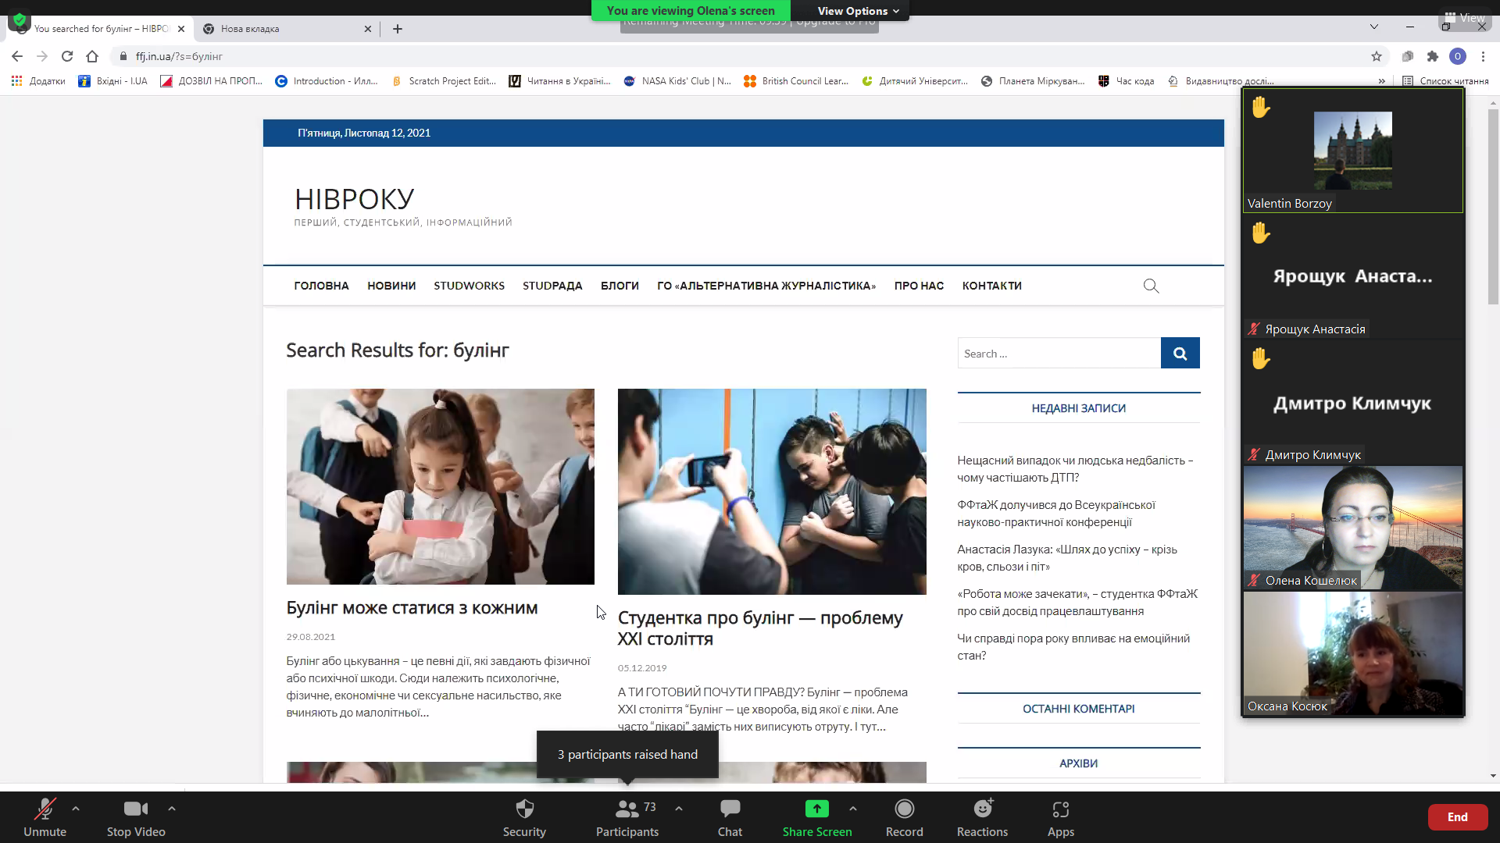Image resolution: width=1500 pixels, height=843 pixels.
Task: Open the Chat panel
Action: 729,816
